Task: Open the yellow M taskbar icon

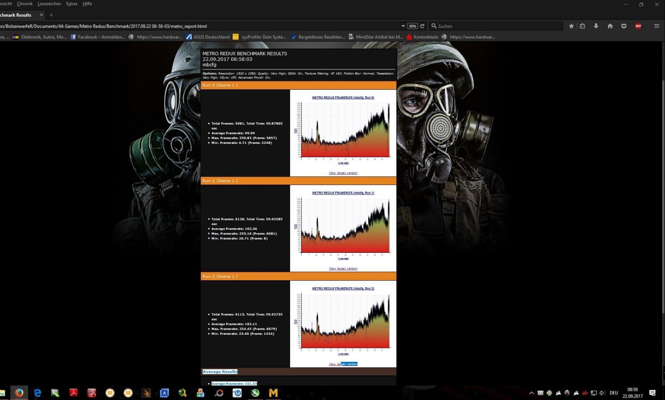Action: coord(273,393)
